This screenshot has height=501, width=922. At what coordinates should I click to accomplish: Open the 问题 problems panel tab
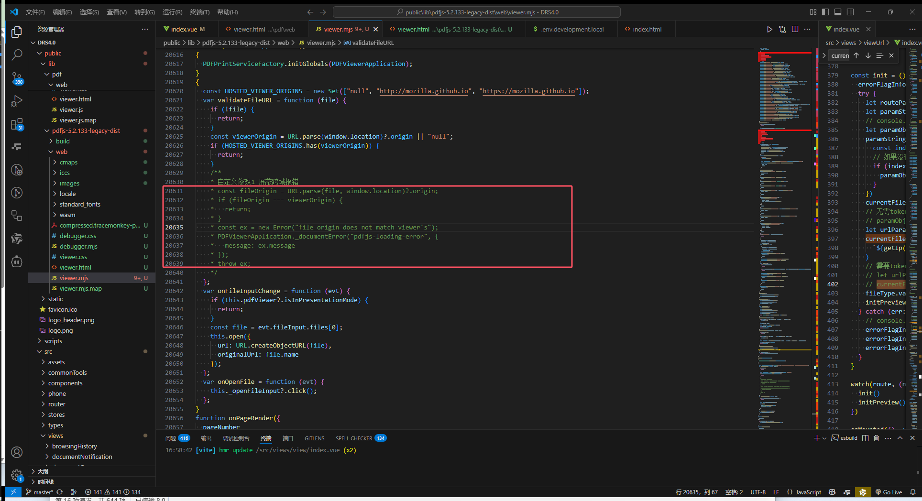(x=177, y=438)
